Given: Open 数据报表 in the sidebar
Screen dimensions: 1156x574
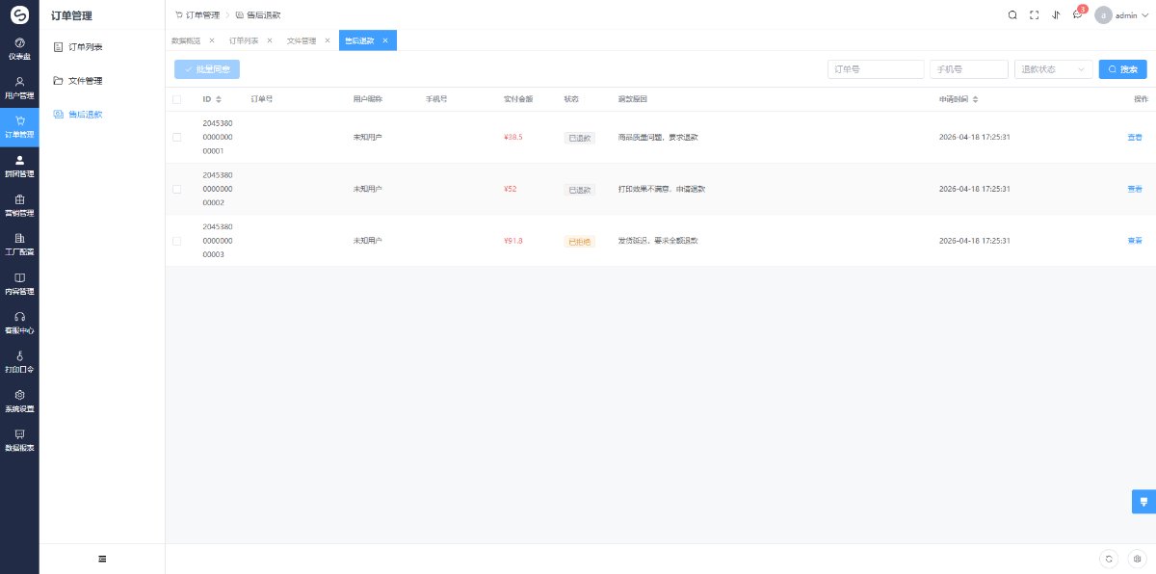Looking at the screenshot, I should coord(19,439).
